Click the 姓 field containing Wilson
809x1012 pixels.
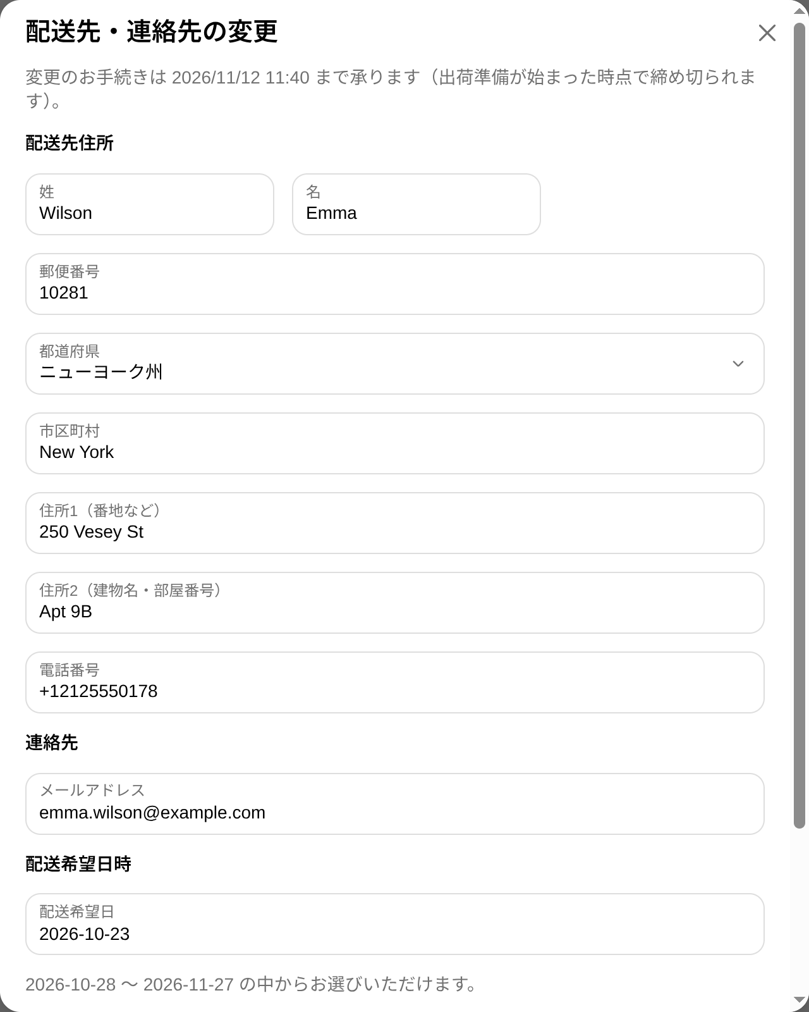tap(150, 204)
